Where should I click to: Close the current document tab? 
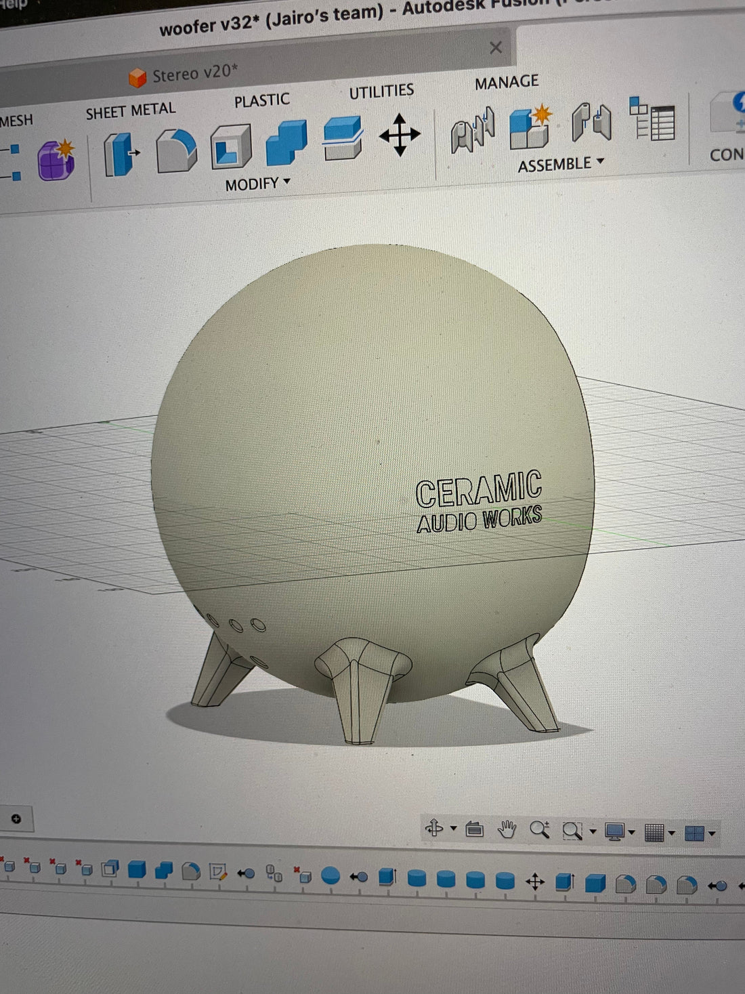click(x=496, y=47)
